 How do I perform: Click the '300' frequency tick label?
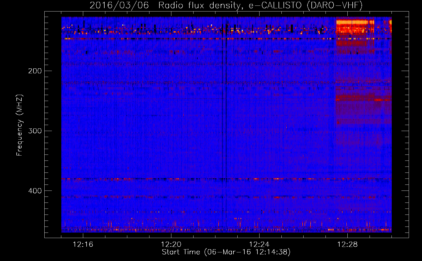coord(35,131)
